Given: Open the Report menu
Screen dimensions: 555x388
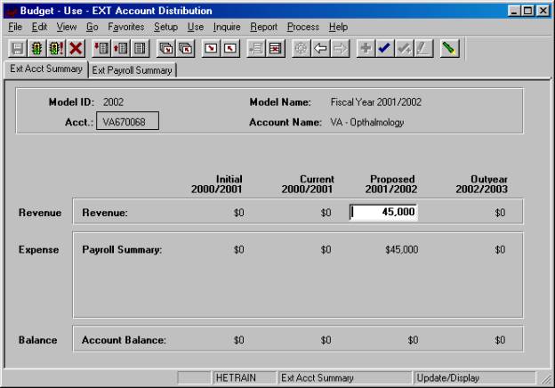Looking at the screenshot, I should (x=263, y=27).
